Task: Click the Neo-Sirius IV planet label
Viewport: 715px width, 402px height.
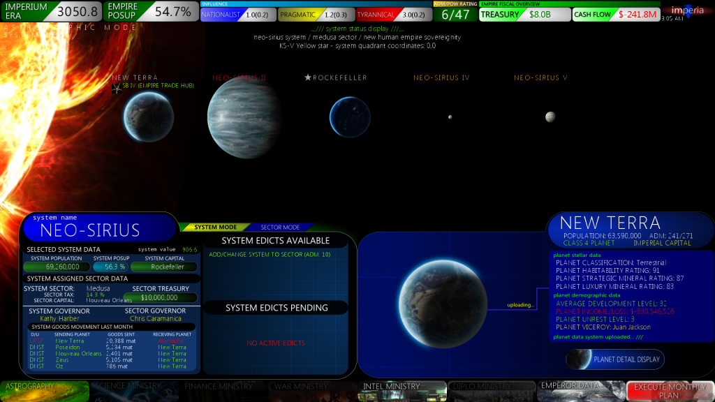Action: (x=441, y=77)
